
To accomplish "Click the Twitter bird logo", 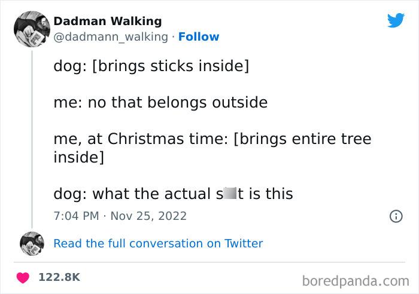I will [x=396, y=20].
